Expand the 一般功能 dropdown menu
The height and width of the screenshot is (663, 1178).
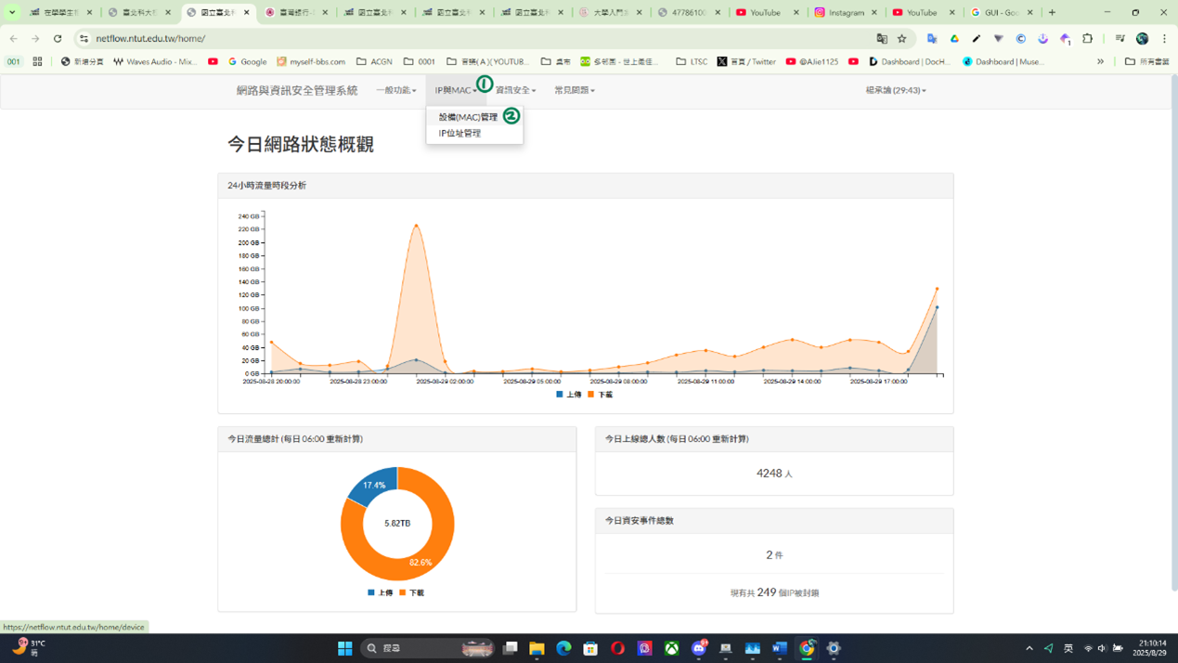click(x=395, y=91)
